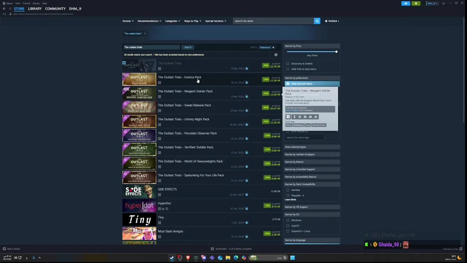Open Microsoft Edge from taskbar

(236, 258)
